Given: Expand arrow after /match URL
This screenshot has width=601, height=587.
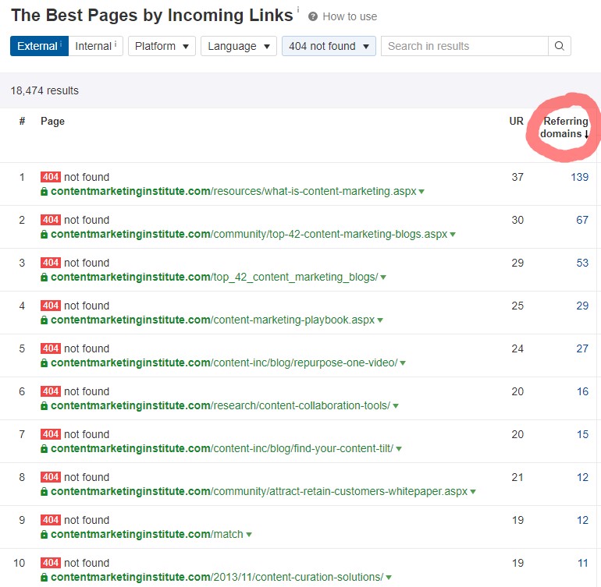Looking at the screenshot, I should point(249,535).
